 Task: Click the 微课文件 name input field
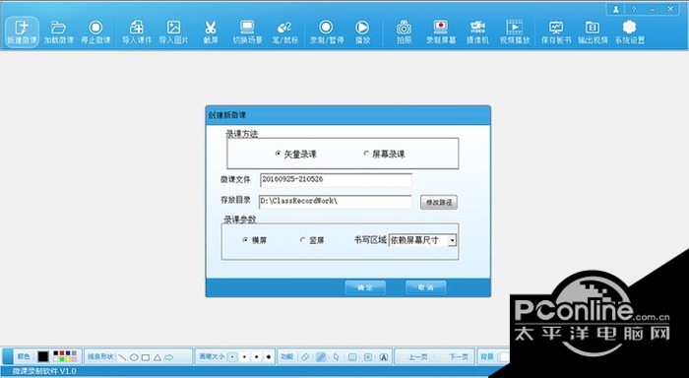(x=336, y=180)
